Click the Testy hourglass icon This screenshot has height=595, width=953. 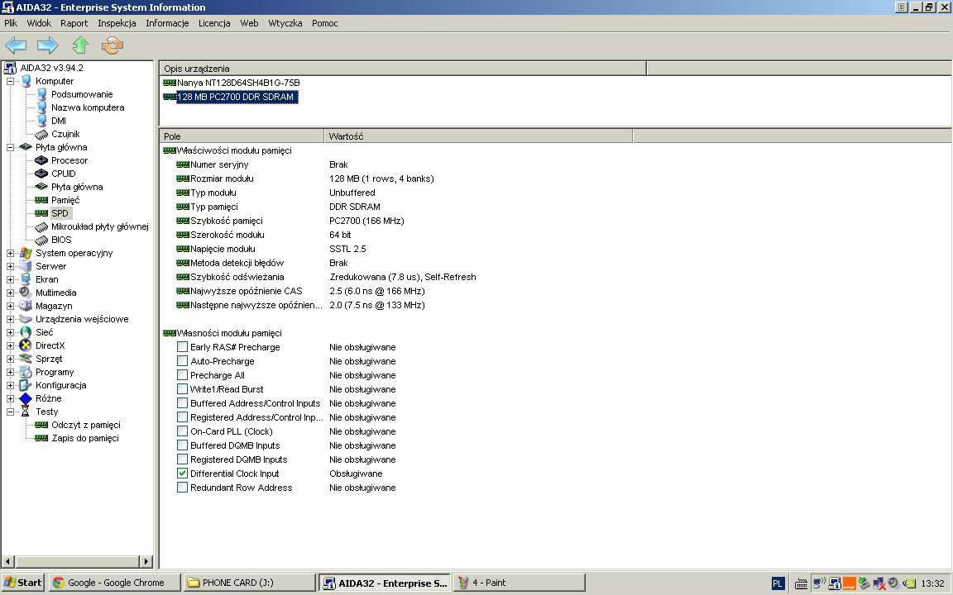pyautogui.click(x=25, y=412)
